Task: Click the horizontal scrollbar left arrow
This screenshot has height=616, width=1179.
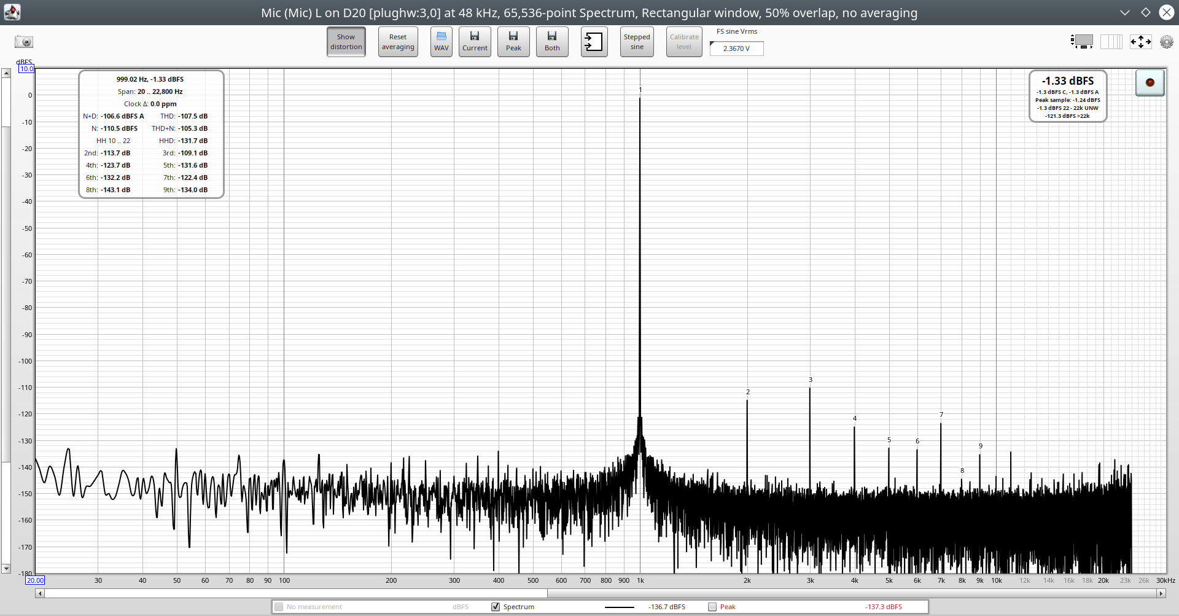Action: point(40,593)
